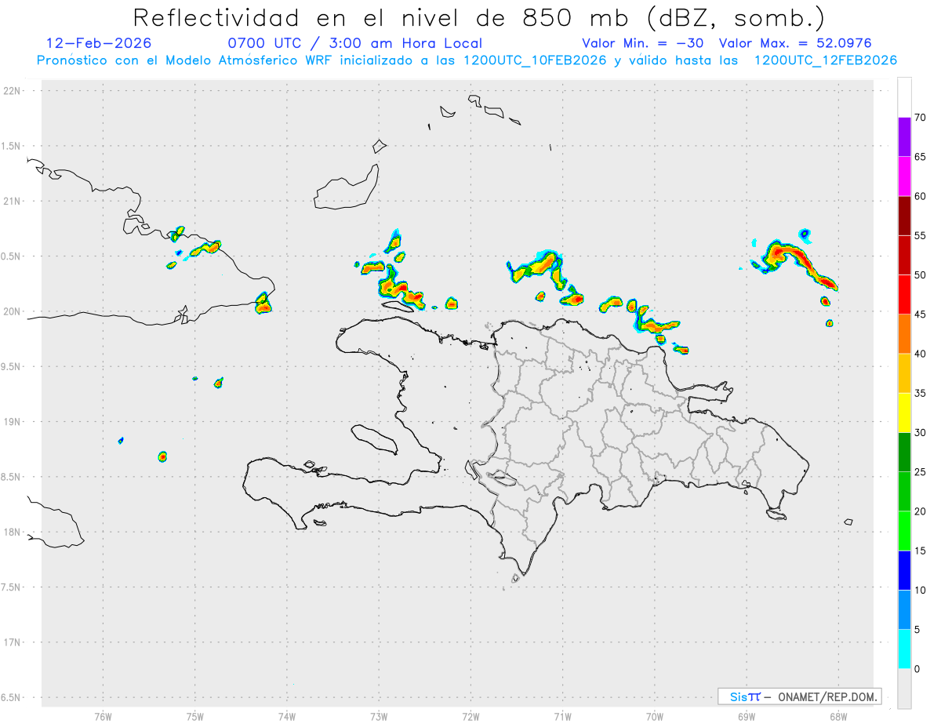Select the orange 40–45 dBZ colorbar block
The image size is (941, 727).
tap(904, 334)
